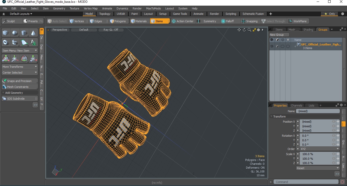Click the Command input field

[306, 182]
